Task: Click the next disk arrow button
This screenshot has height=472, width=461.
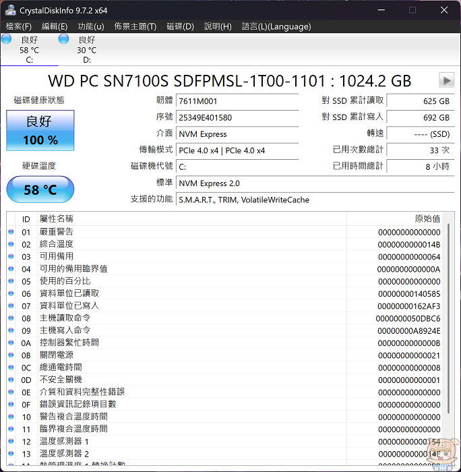Action: [446, 80]
